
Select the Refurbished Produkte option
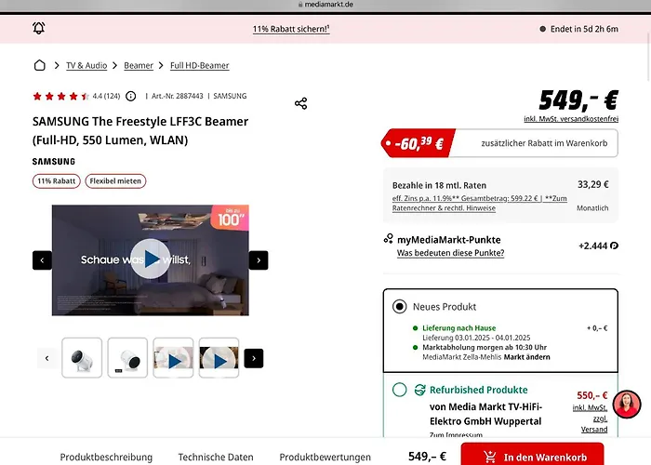(x=400, y=390)
